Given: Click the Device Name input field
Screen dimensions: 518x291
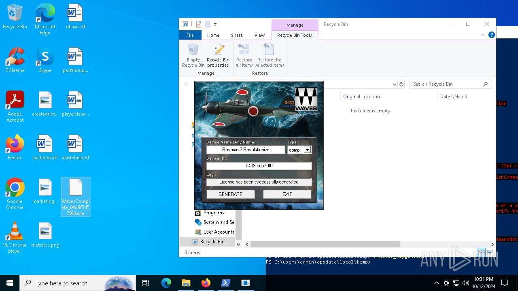Looking at the screenshot, I should pyautogui.click(x=246, y=150).
